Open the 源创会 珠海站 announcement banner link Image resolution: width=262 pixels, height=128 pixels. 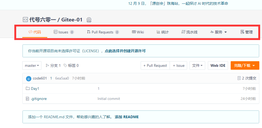point(178,3)
